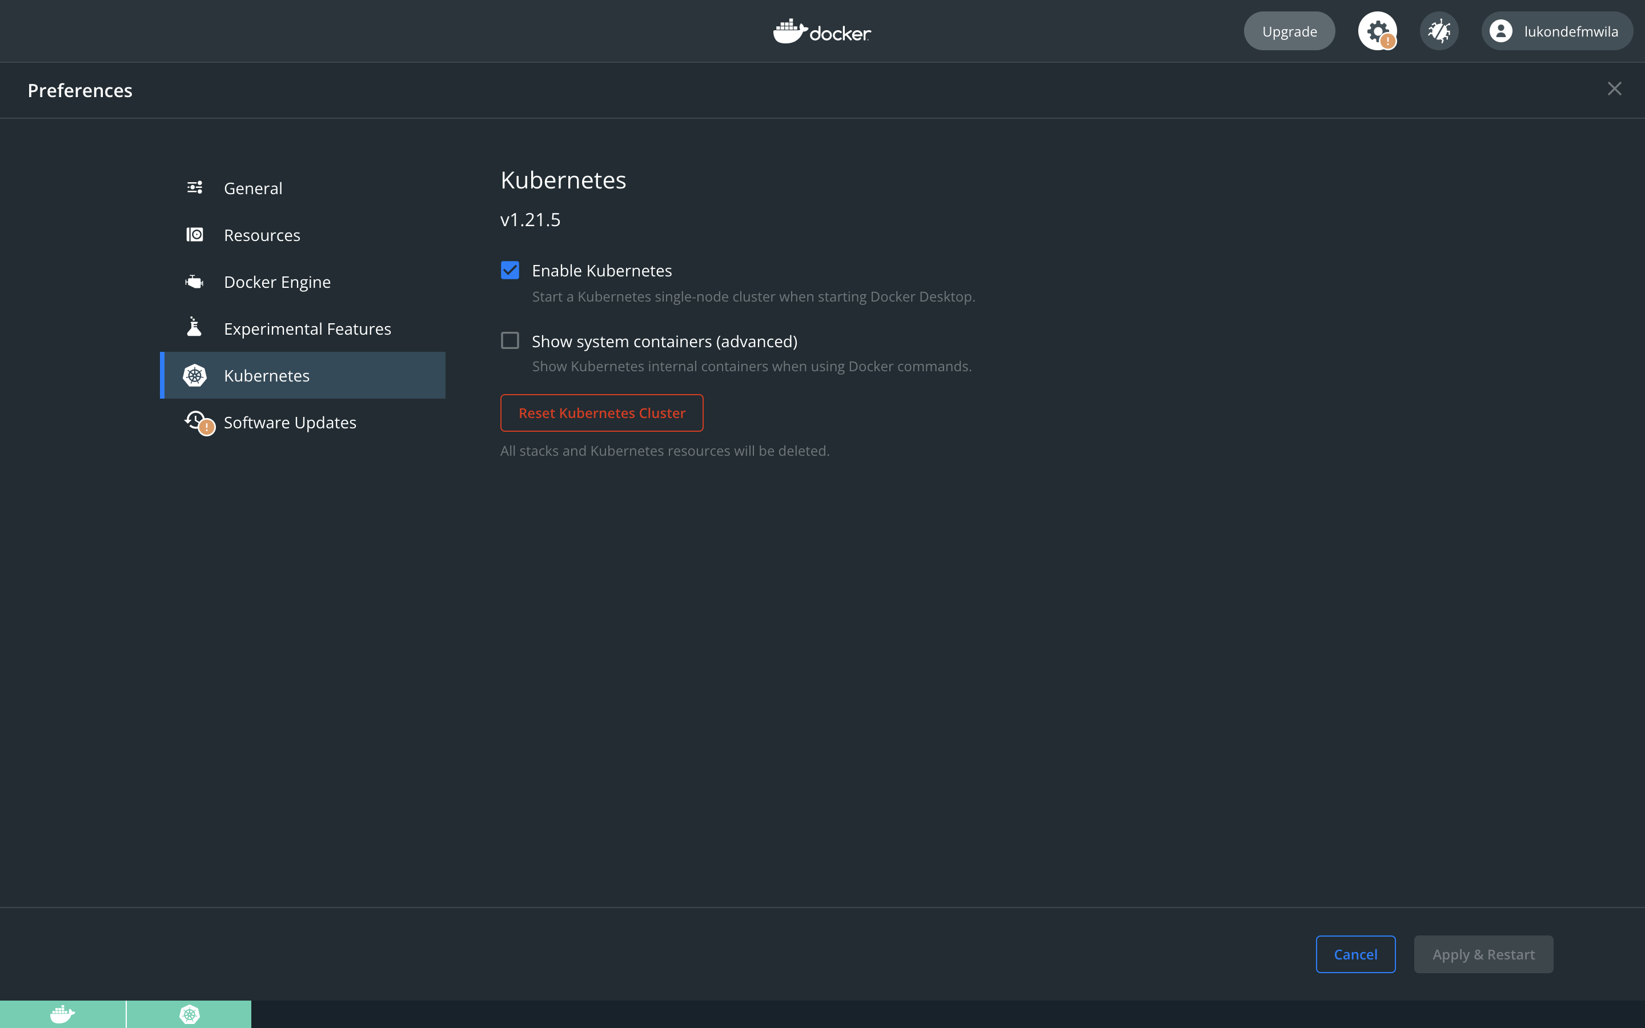Select the Docker Engine icon
This screenshot has height=1028, width=1645.
pyautogui.click(x=194, y=282)
